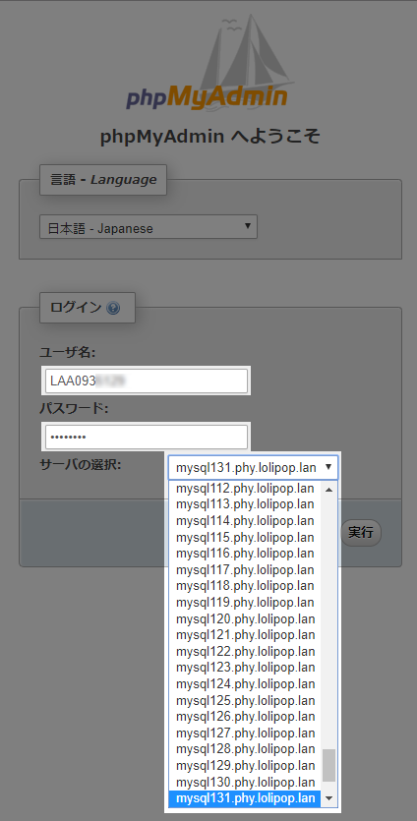Select mysql125.phy.lolipop.lan in the list

coord(245,701)
